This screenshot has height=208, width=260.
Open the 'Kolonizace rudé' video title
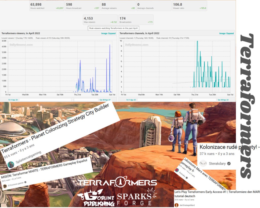click(230, 147)
